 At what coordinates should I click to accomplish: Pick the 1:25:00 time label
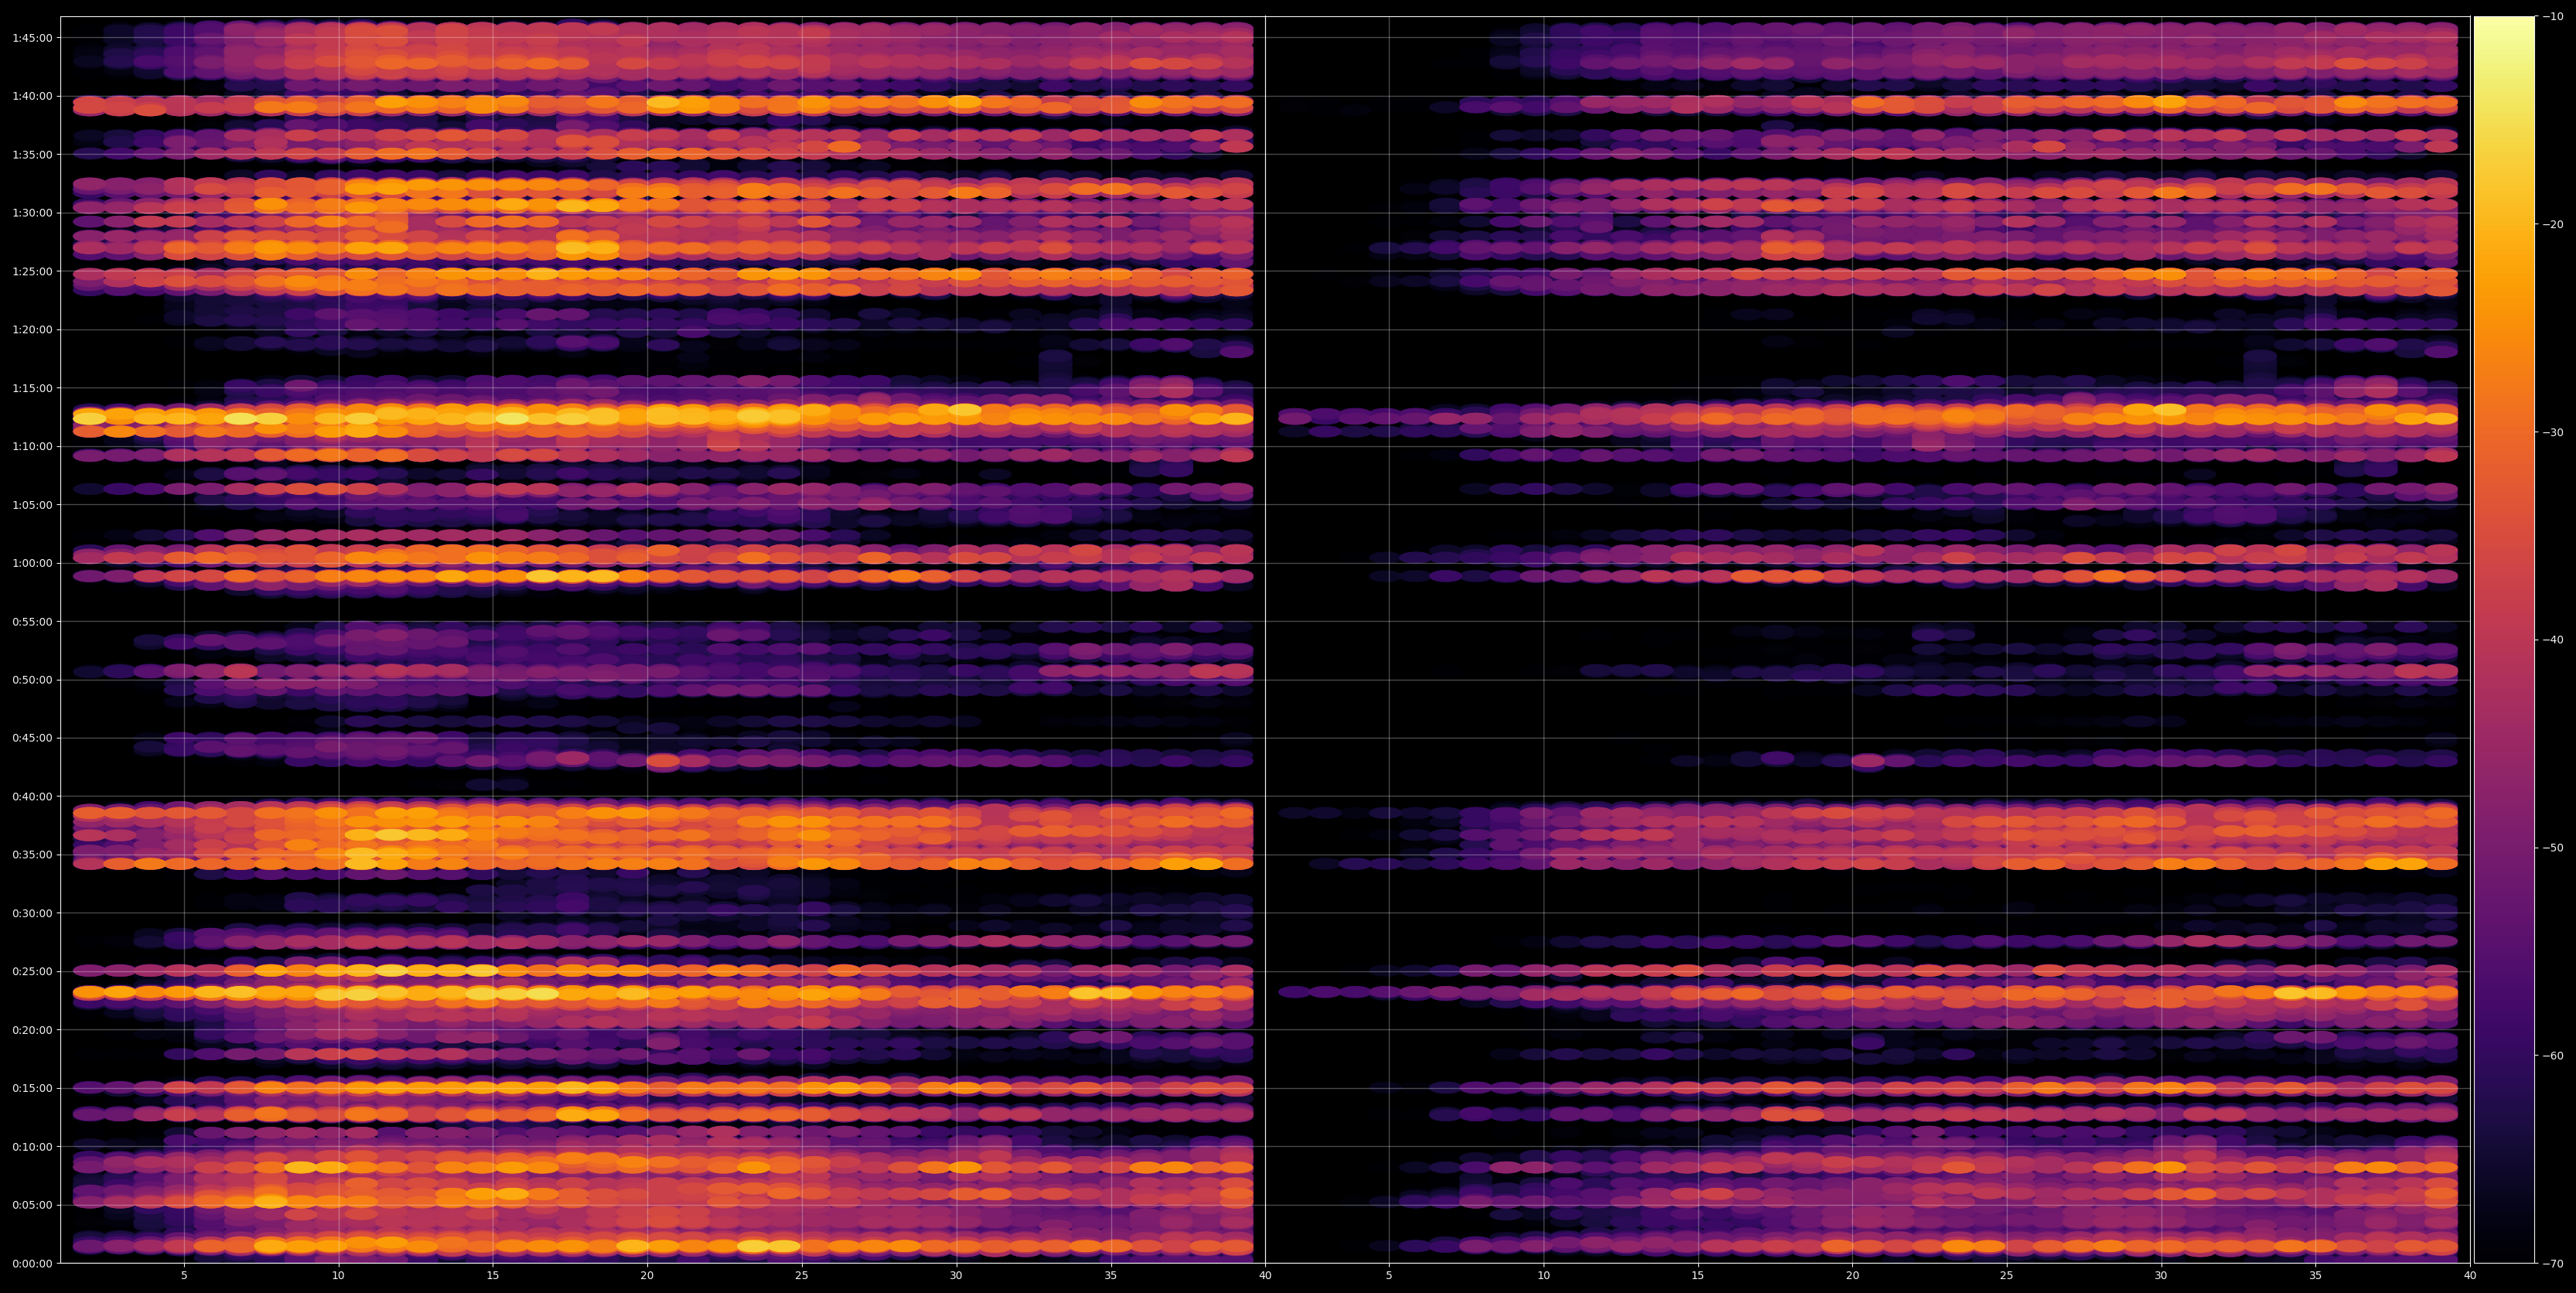tap(32, 271)
